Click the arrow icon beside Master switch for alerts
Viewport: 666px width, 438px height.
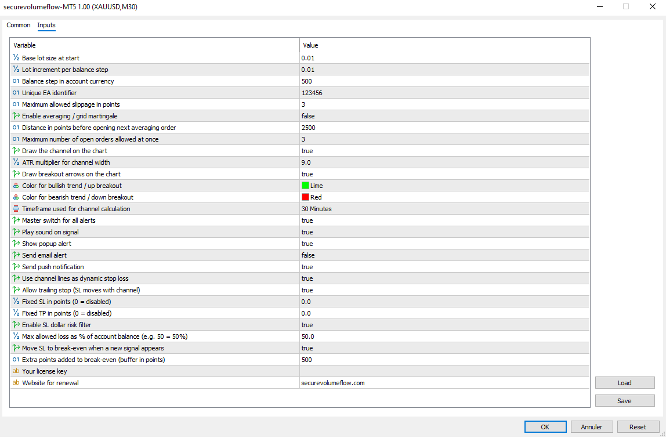tap(15, 220)
